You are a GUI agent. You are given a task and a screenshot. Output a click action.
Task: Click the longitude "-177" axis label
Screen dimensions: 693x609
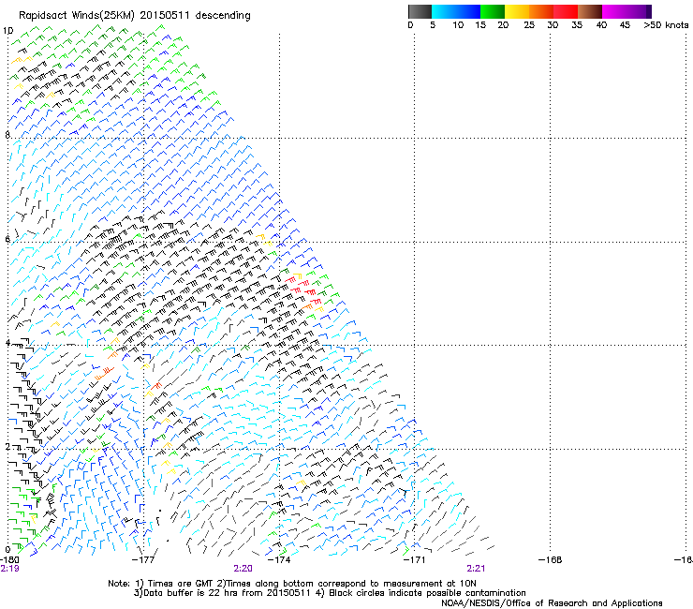coord(143,560)
